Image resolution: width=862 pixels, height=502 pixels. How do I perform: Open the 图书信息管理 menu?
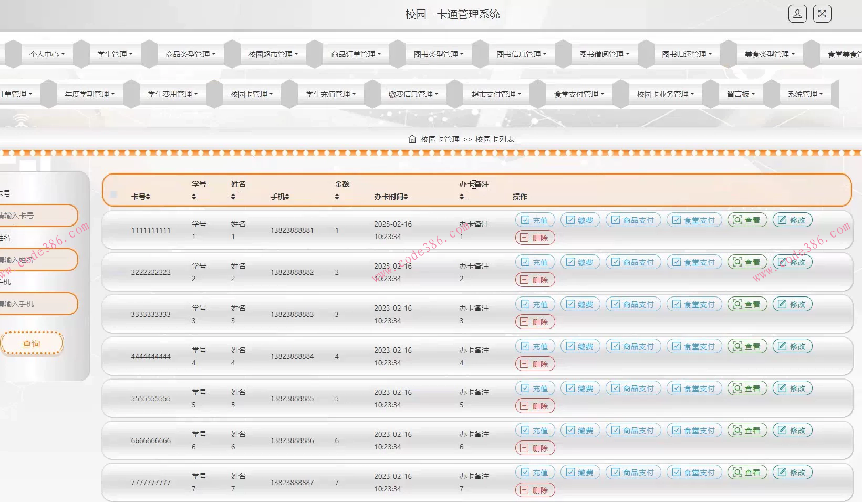coord(522,54)
